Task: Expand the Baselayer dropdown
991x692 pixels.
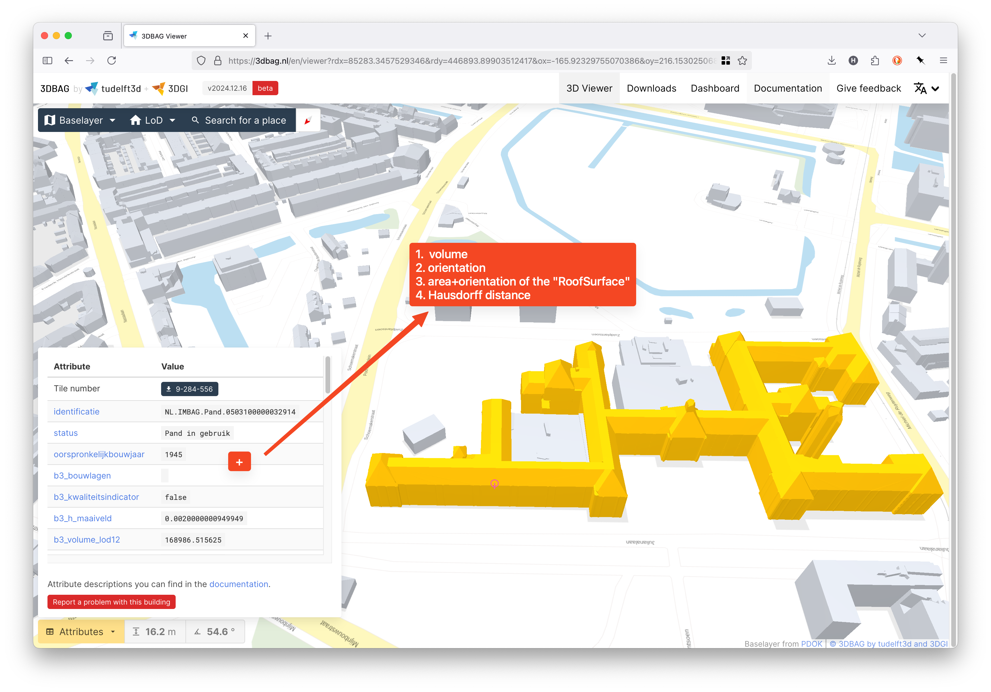Action: click(x=80, y=120)
